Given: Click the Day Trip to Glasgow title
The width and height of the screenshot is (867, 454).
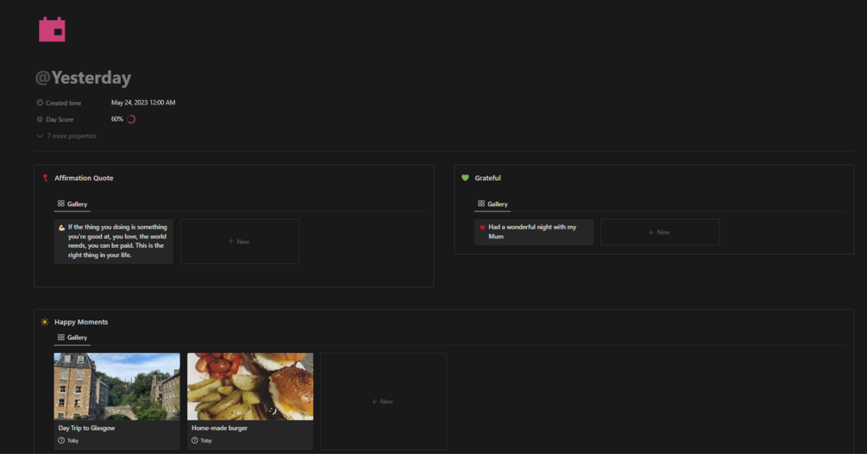Looking at the screenshot, I should click(87, 428).
